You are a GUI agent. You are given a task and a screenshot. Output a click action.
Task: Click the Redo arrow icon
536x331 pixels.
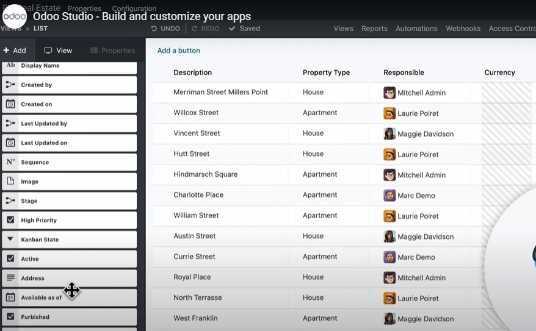coord(195,29)
